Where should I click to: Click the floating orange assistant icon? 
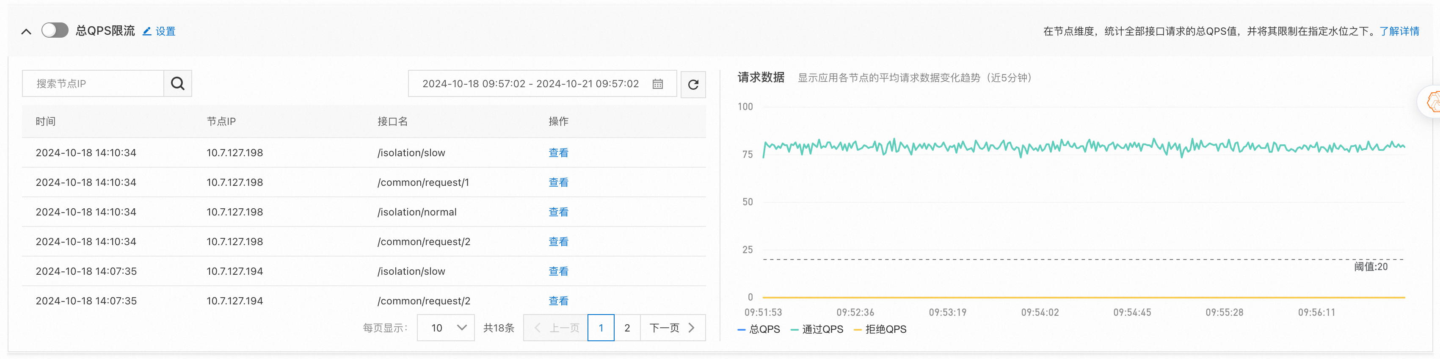[1432, 102]
